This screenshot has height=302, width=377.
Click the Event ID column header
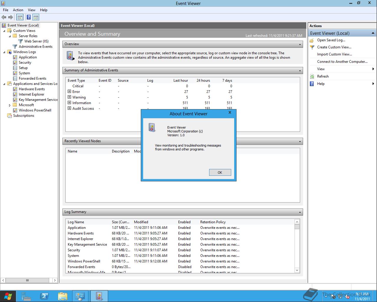pyautogui.click(x=105, y=81)
